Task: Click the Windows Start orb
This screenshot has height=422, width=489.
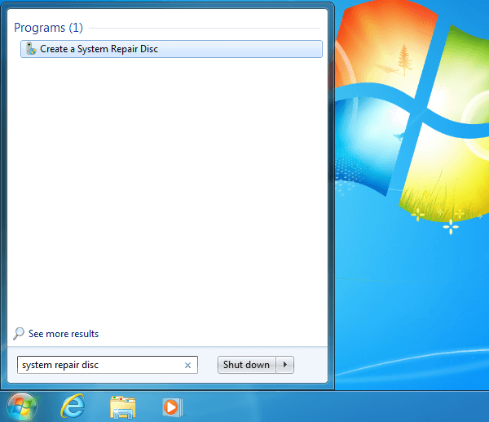Action: click(x=22, y=407)
